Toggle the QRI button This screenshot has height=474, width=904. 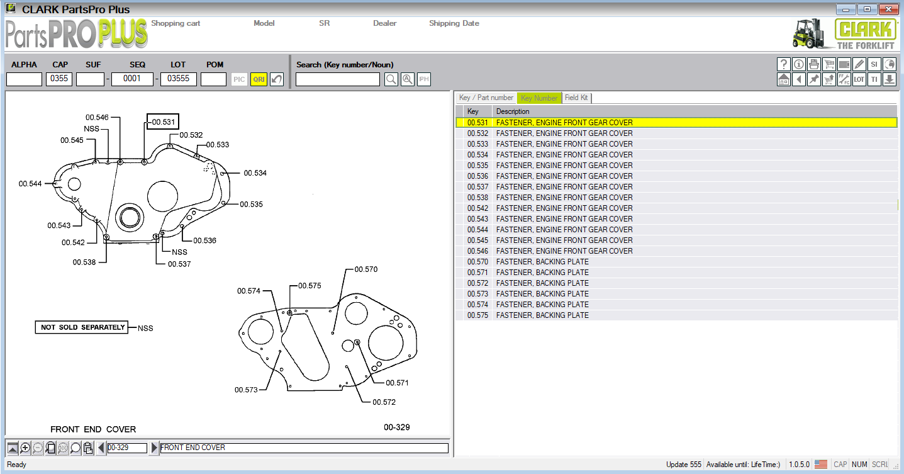coord(258,79)
